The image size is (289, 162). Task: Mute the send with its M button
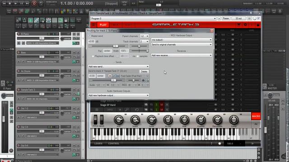110,76
